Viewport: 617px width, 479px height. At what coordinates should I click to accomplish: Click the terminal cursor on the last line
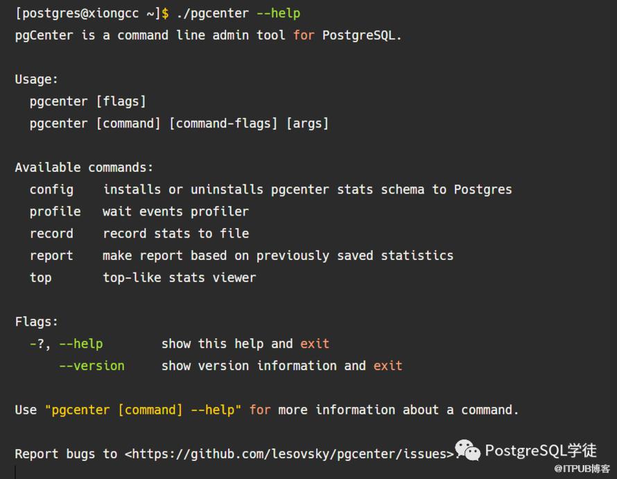coord(15,473)
